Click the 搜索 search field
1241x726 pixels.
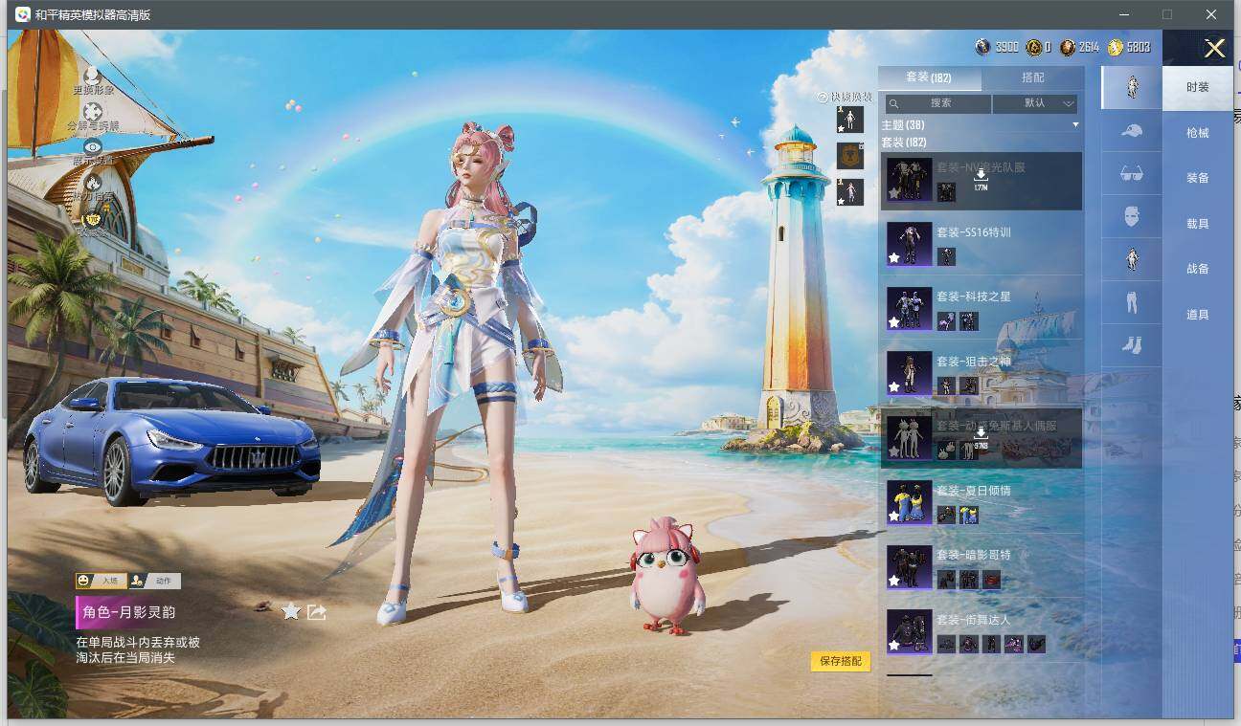(938, 103)
